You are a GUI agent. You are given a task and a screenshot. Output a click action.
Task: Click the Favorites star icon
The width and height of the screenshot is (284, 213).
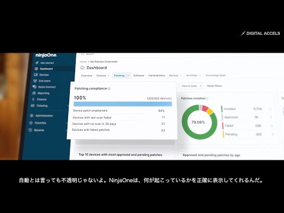[31, 123]
